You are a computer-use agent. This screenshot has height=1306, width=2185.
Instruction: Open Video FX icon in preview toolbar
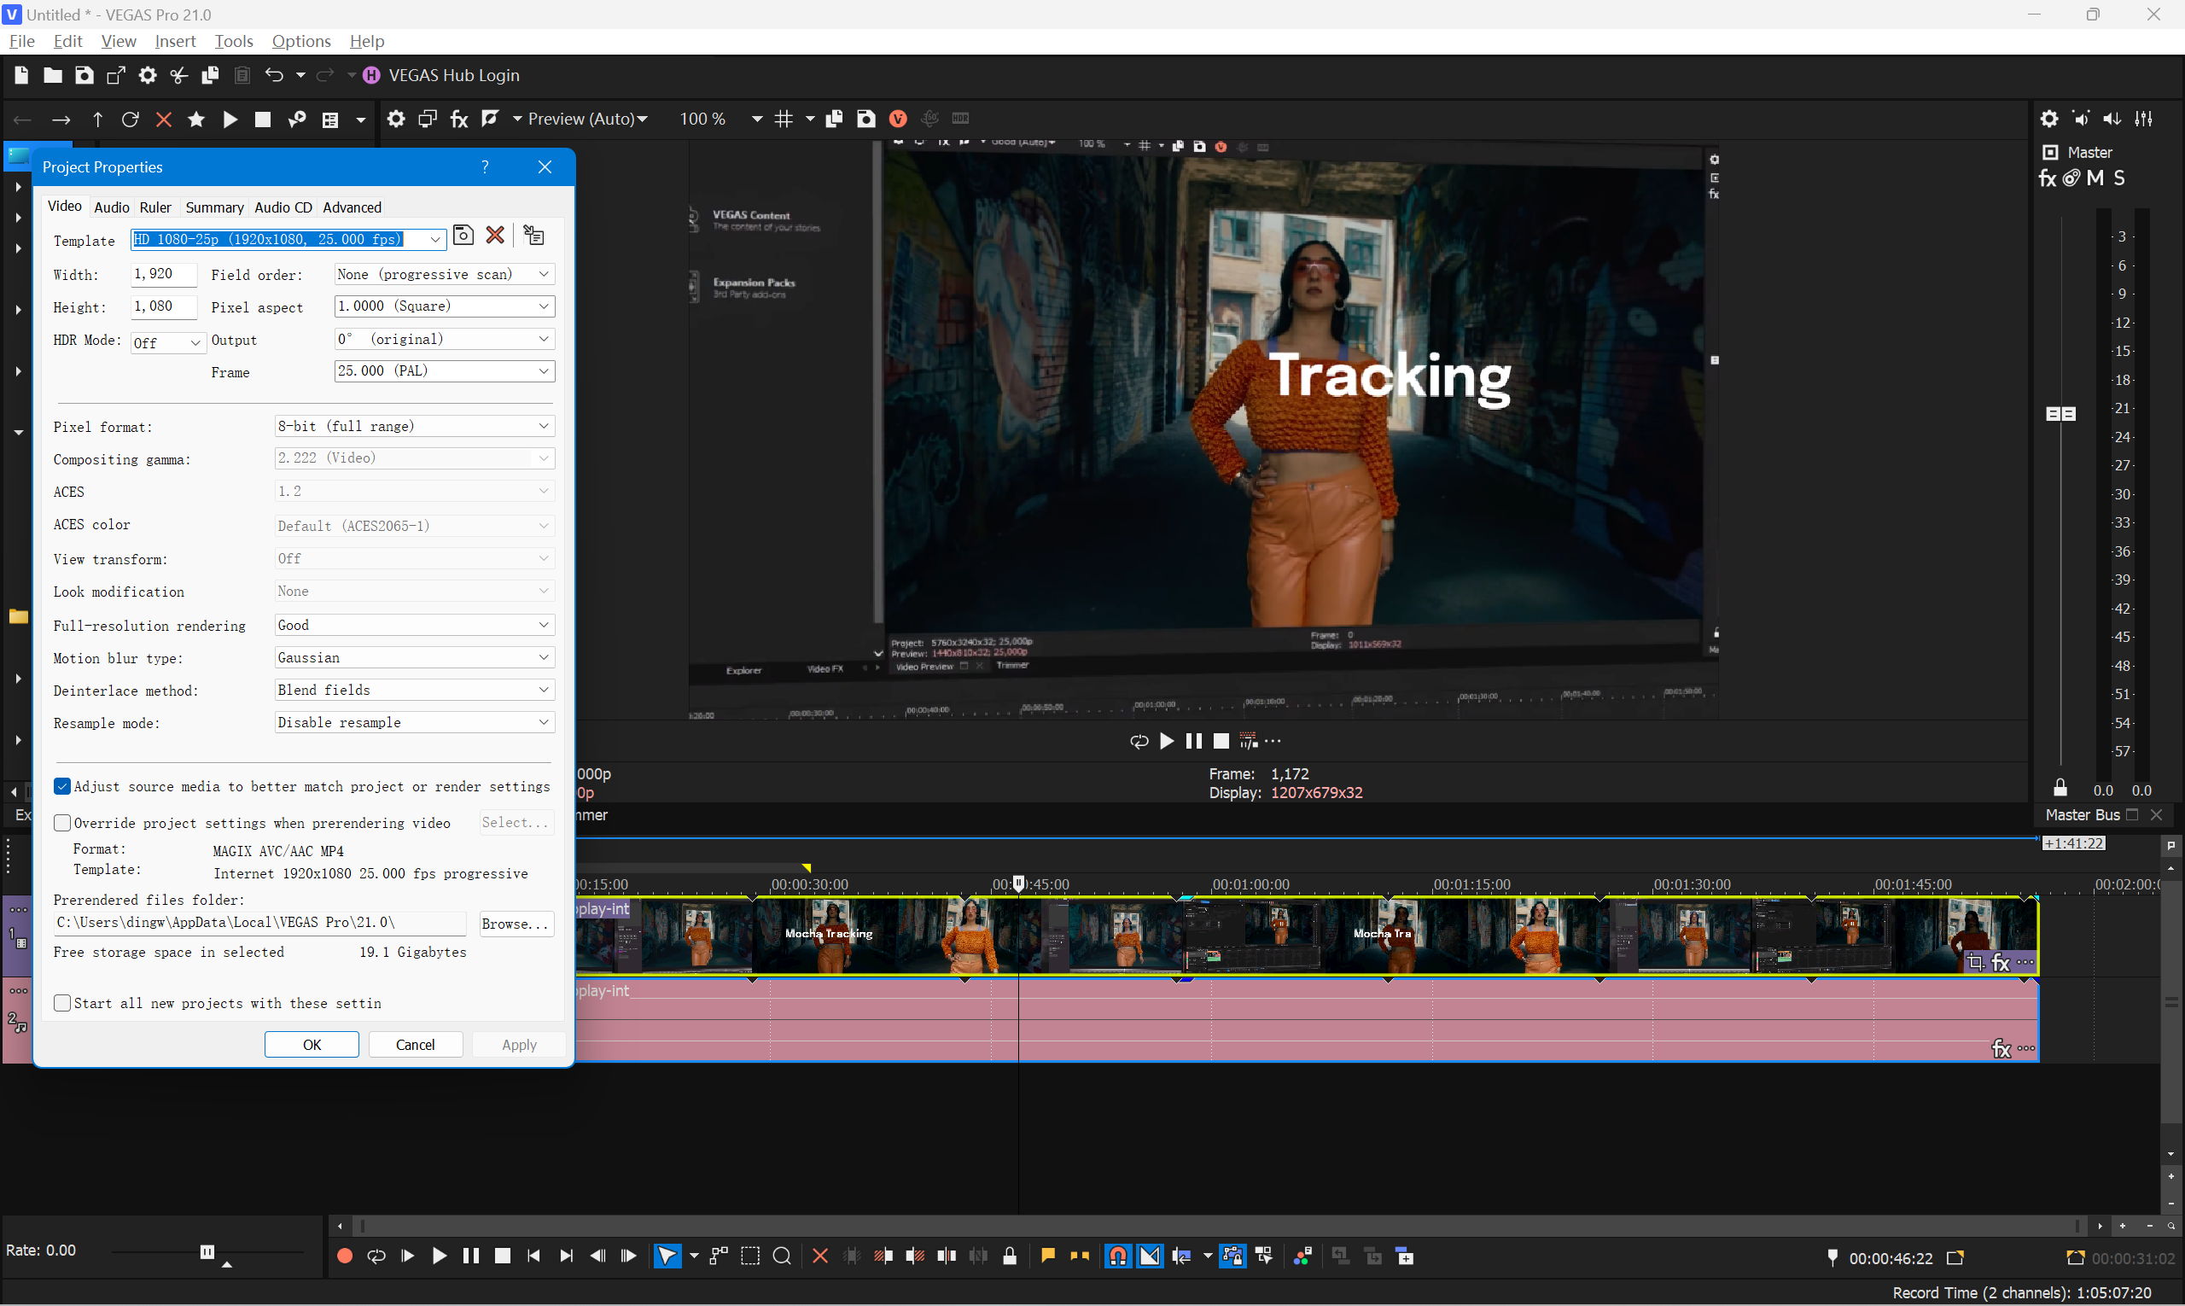pyautogui.click(x=458, y=119)
